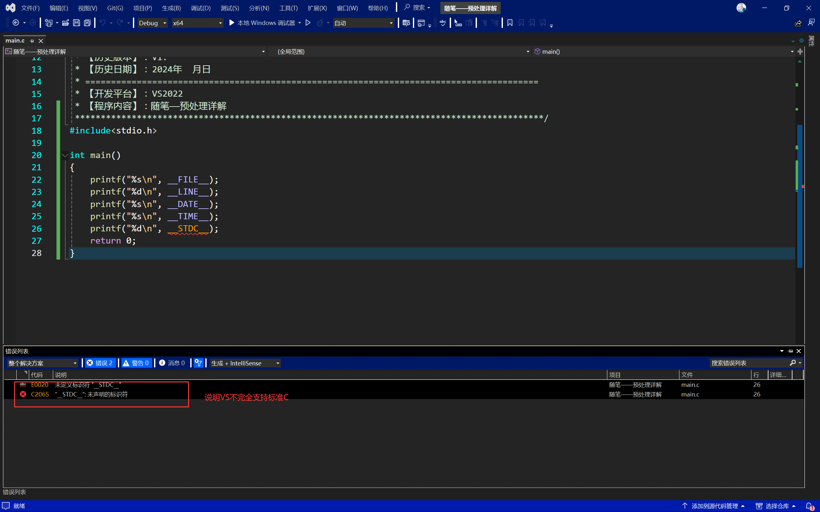Open the 工具(T) menu

pyautogui.click(x=288, y=8)
